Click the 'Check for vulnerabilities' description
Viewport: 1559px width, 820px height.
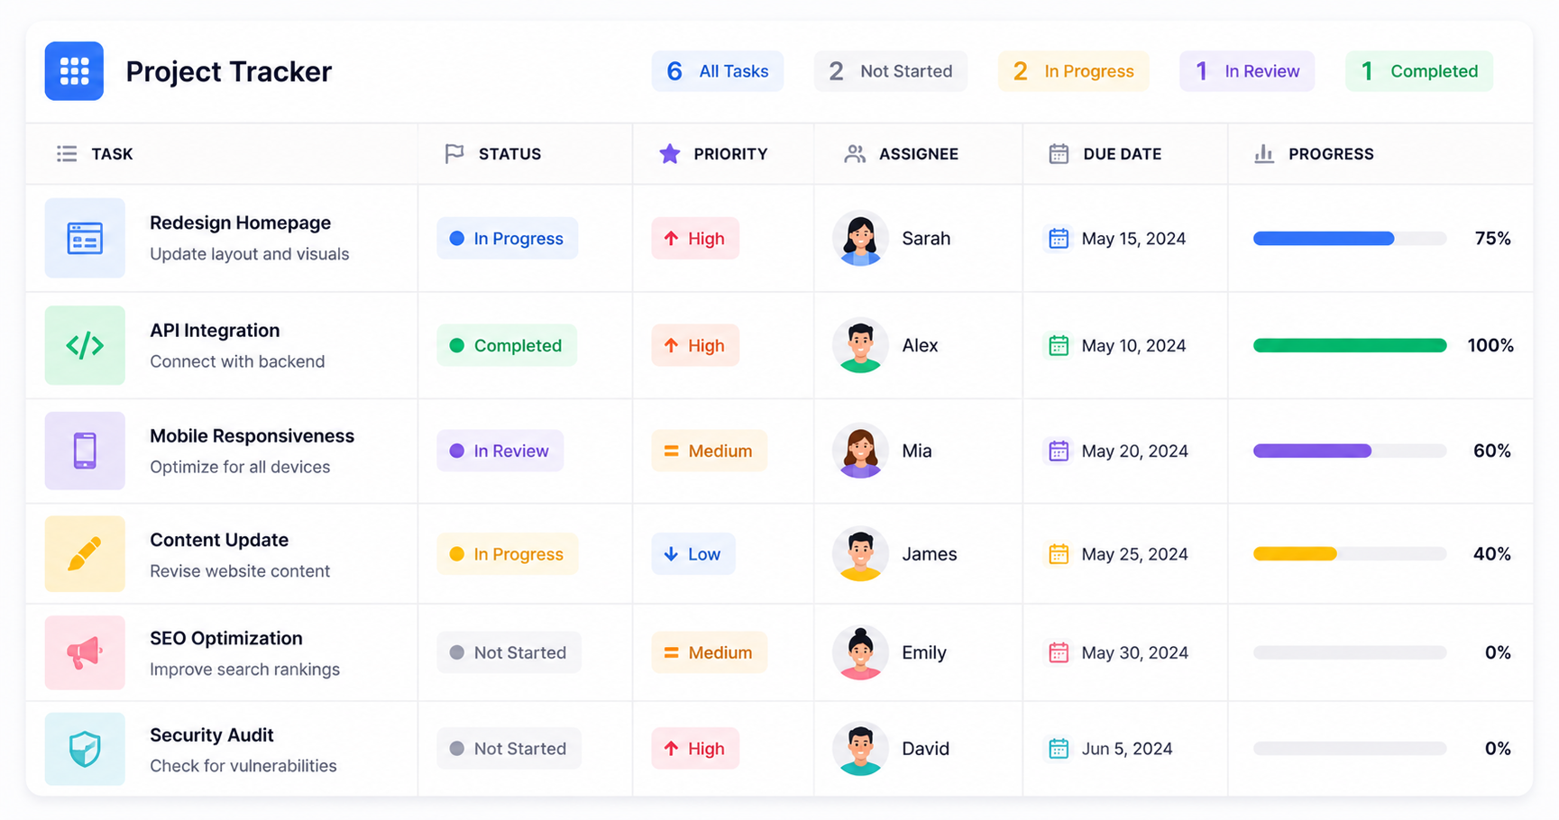[243, 766]
